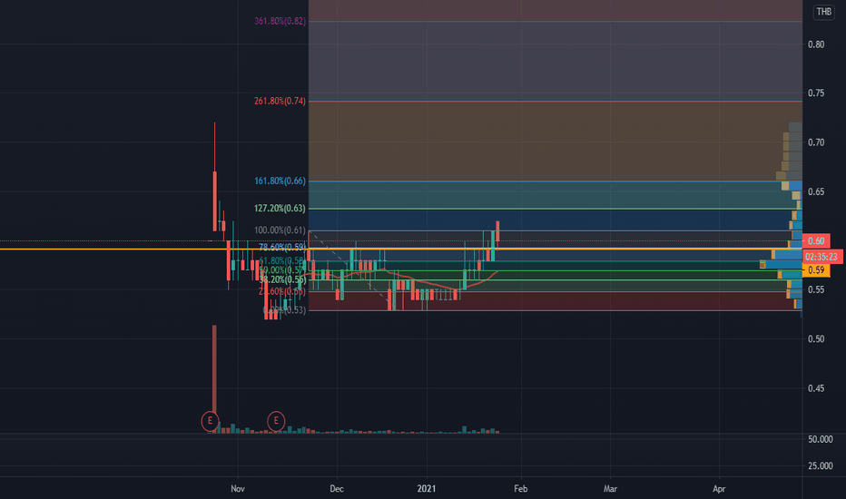Select the 127.20%(0.63) Fibonacci label

280,209
